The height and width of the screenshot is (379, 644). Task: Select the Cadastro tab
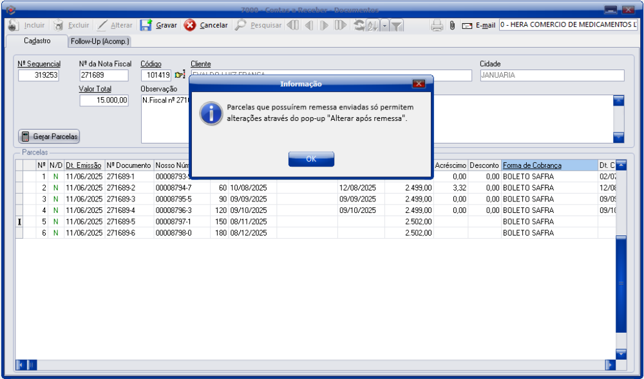pyautogui.click(x=37, y=41)
